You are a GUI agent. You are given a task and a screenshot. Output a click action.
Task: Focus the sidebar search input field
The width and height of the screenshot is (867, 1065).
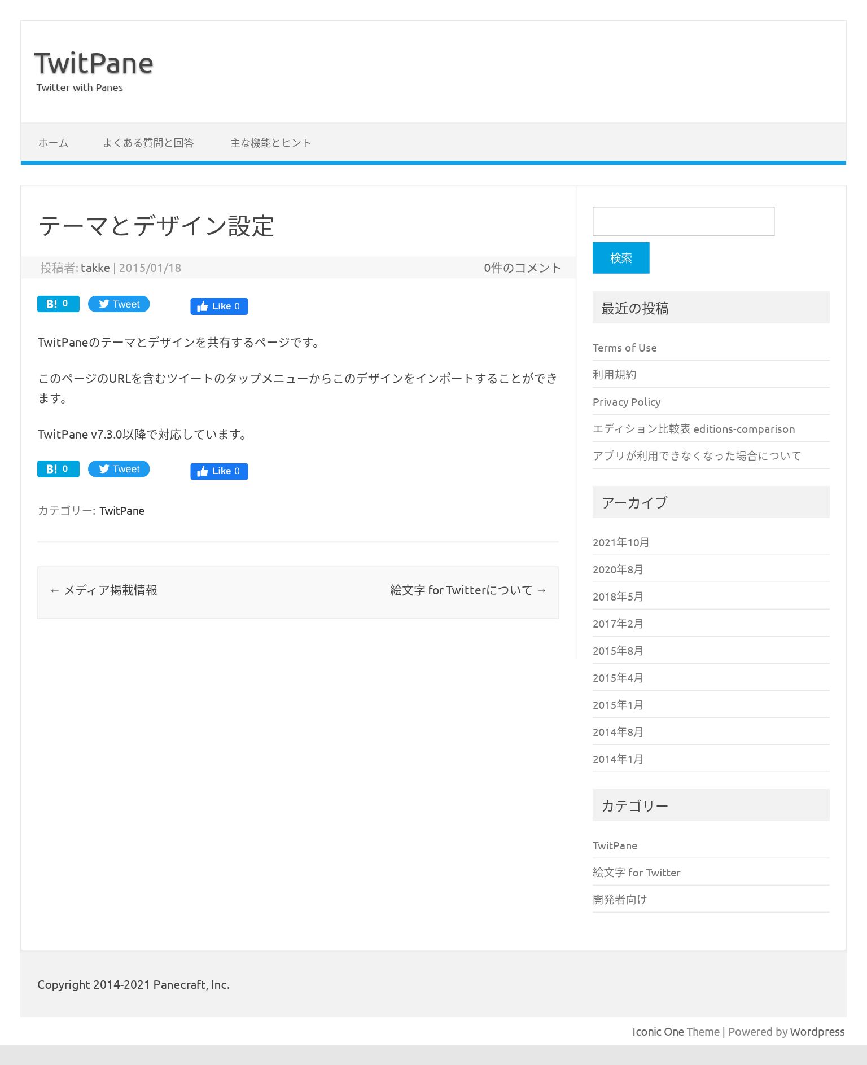pos(683,221)
